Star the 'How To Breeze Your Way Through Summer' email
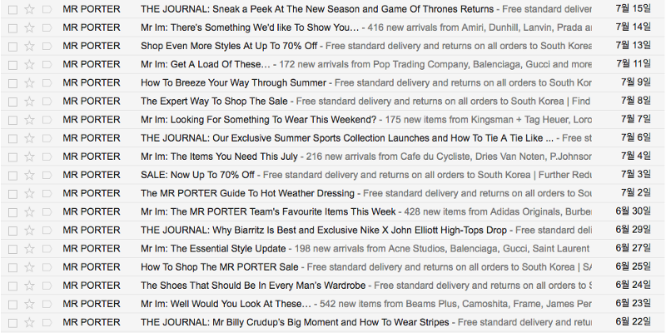This screenshot has height=333, width=666. coord(30,82)
